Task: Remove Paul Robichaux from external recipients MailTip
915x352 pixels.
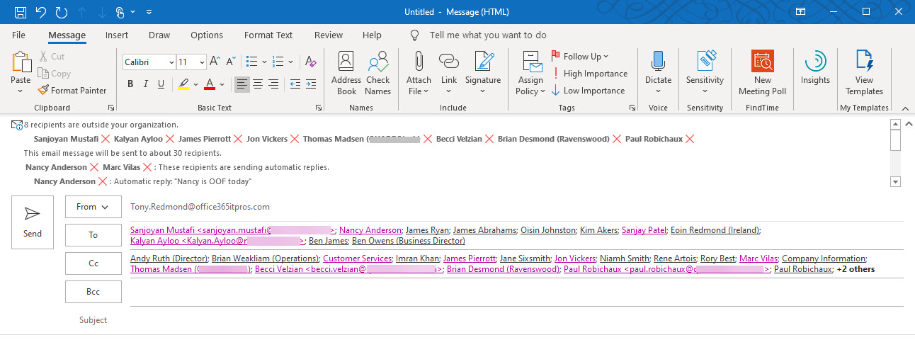Action: point(690,139)
